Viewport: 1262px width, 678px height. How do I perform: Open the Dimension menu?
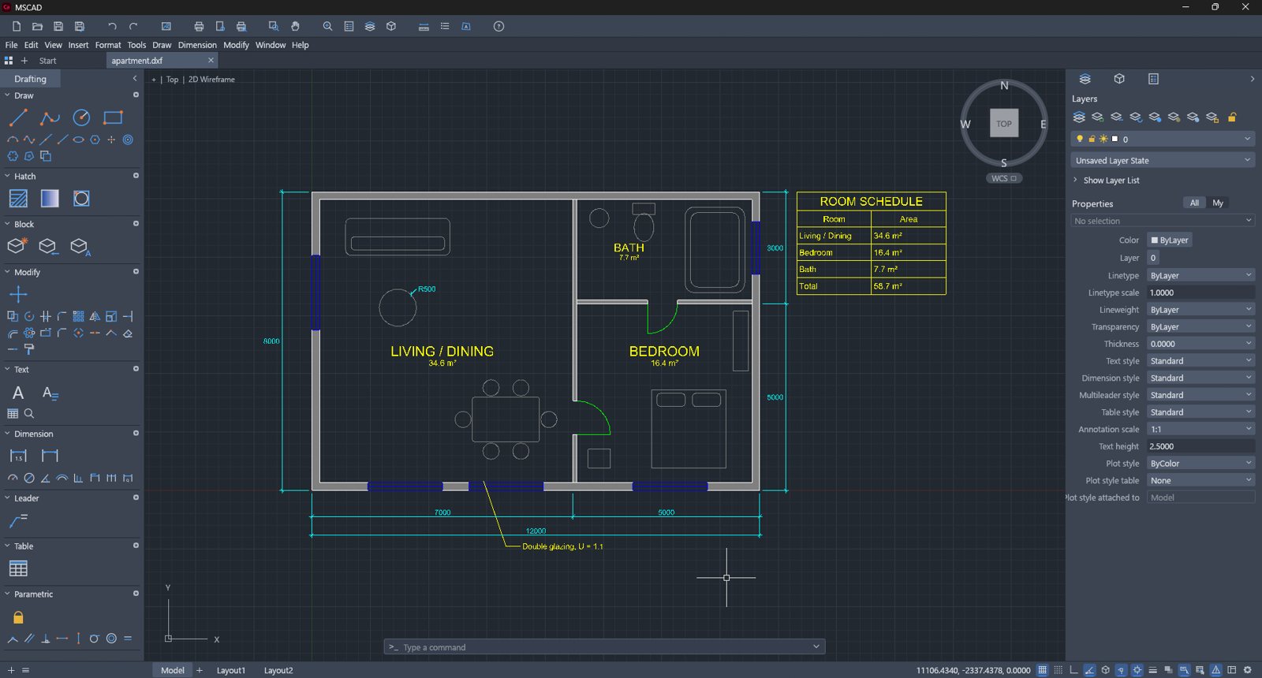[x=197, y=45]
